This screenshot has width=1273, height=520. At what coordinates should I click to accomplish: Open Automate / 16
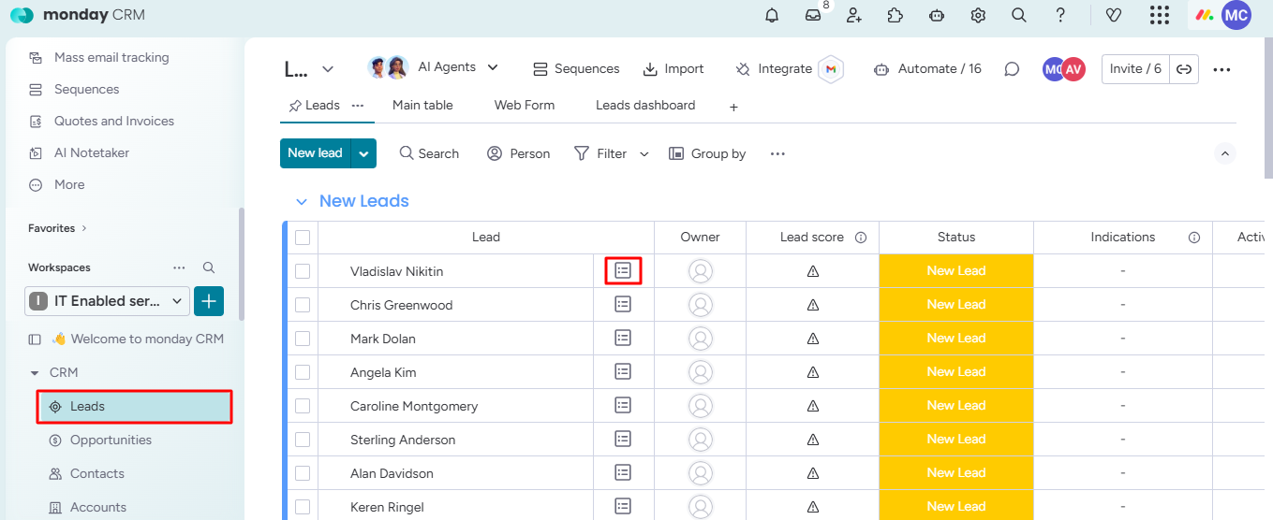(927, 69)
